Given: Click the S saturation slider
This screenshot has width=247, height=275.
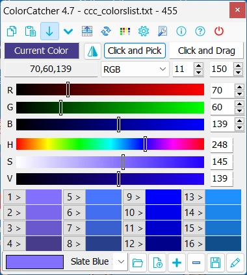Looking at the screenshot, I should coord(110,162).
